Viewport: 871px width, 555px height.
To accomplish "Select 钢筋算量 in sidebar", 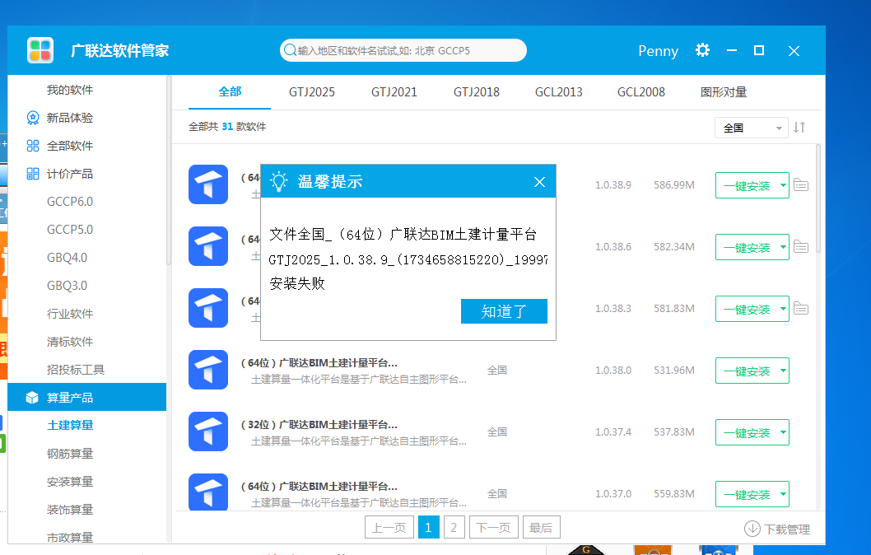I will [70, 454].
